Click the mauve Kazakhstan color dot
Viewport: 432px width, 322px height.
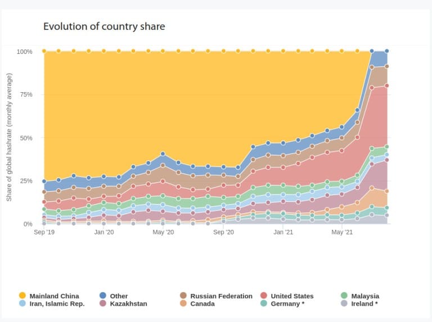(x=103, y=303)
